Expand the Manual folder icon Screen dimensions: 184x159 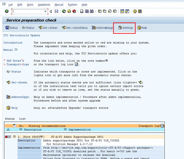(x=16, y=50)
